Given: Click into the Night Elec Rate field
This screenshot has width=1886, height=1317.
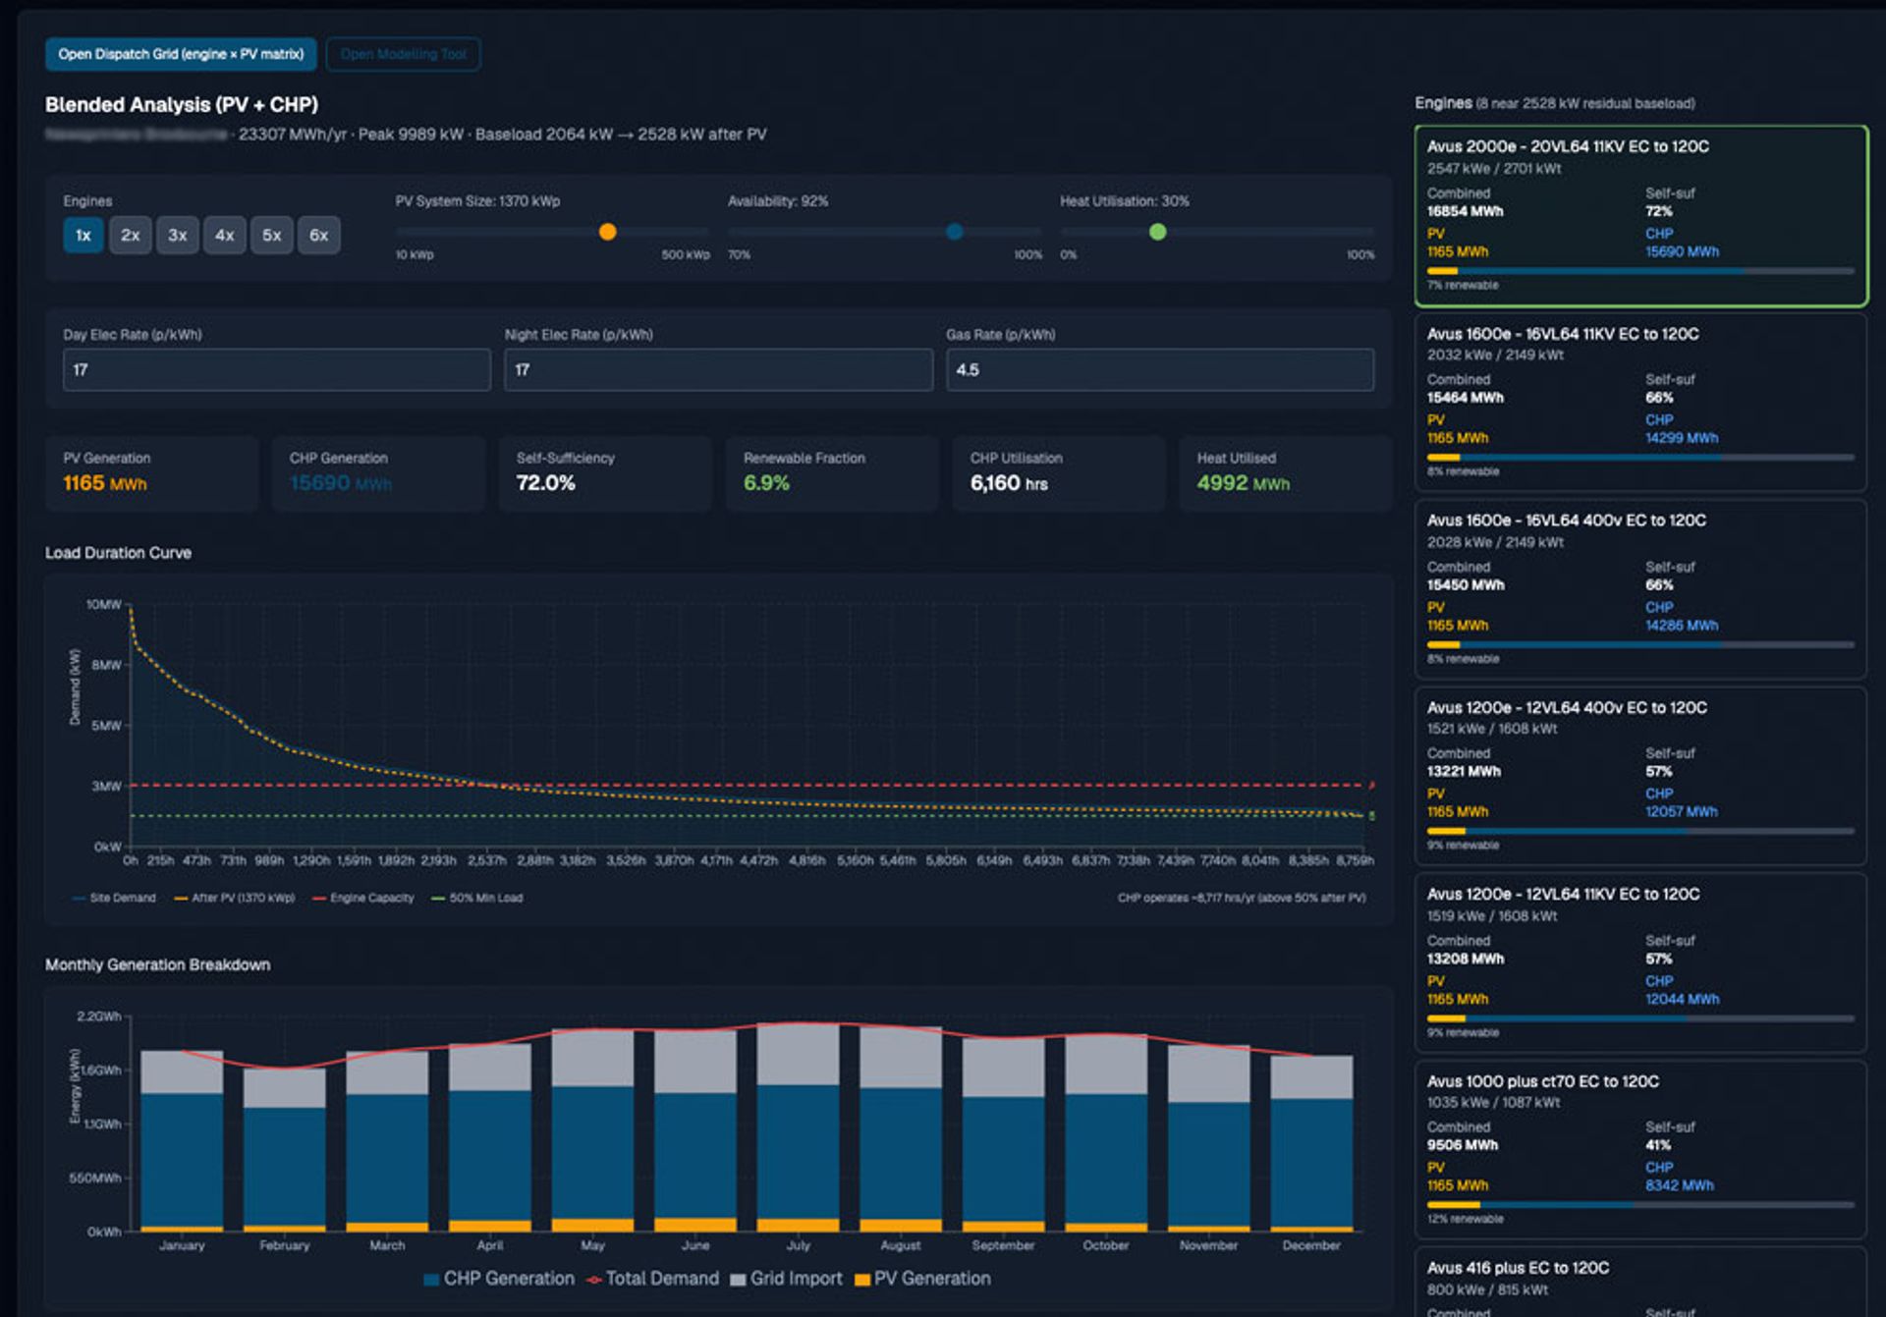Looking at the screenshot, I should coord(718,370).
